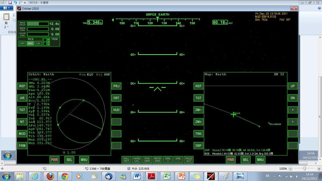Toggle NML + autopilot
322x181 pixels.
click(x=168, y=160)
